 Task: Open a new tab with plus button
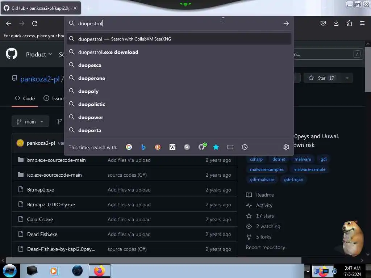coord(88,8)
